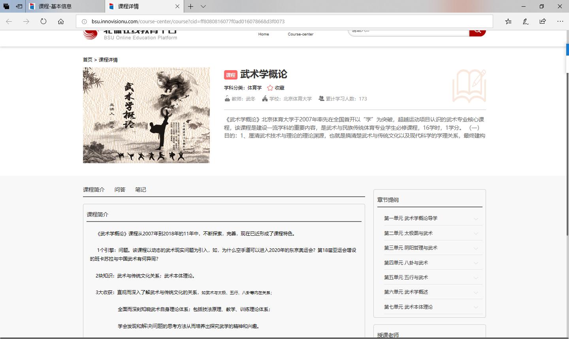The height and width of the screenshot is (339, 569).
Task: Click the Refresh page icon
Action: point(43,21)
